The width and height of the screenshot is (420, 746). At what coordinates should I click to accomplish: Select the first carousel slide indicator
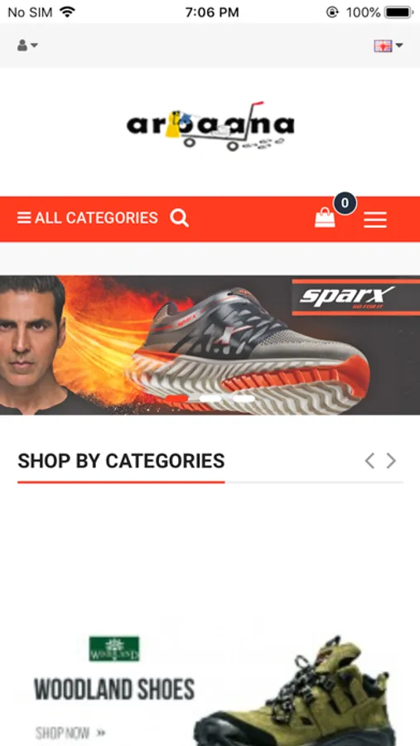click(176, 398)
